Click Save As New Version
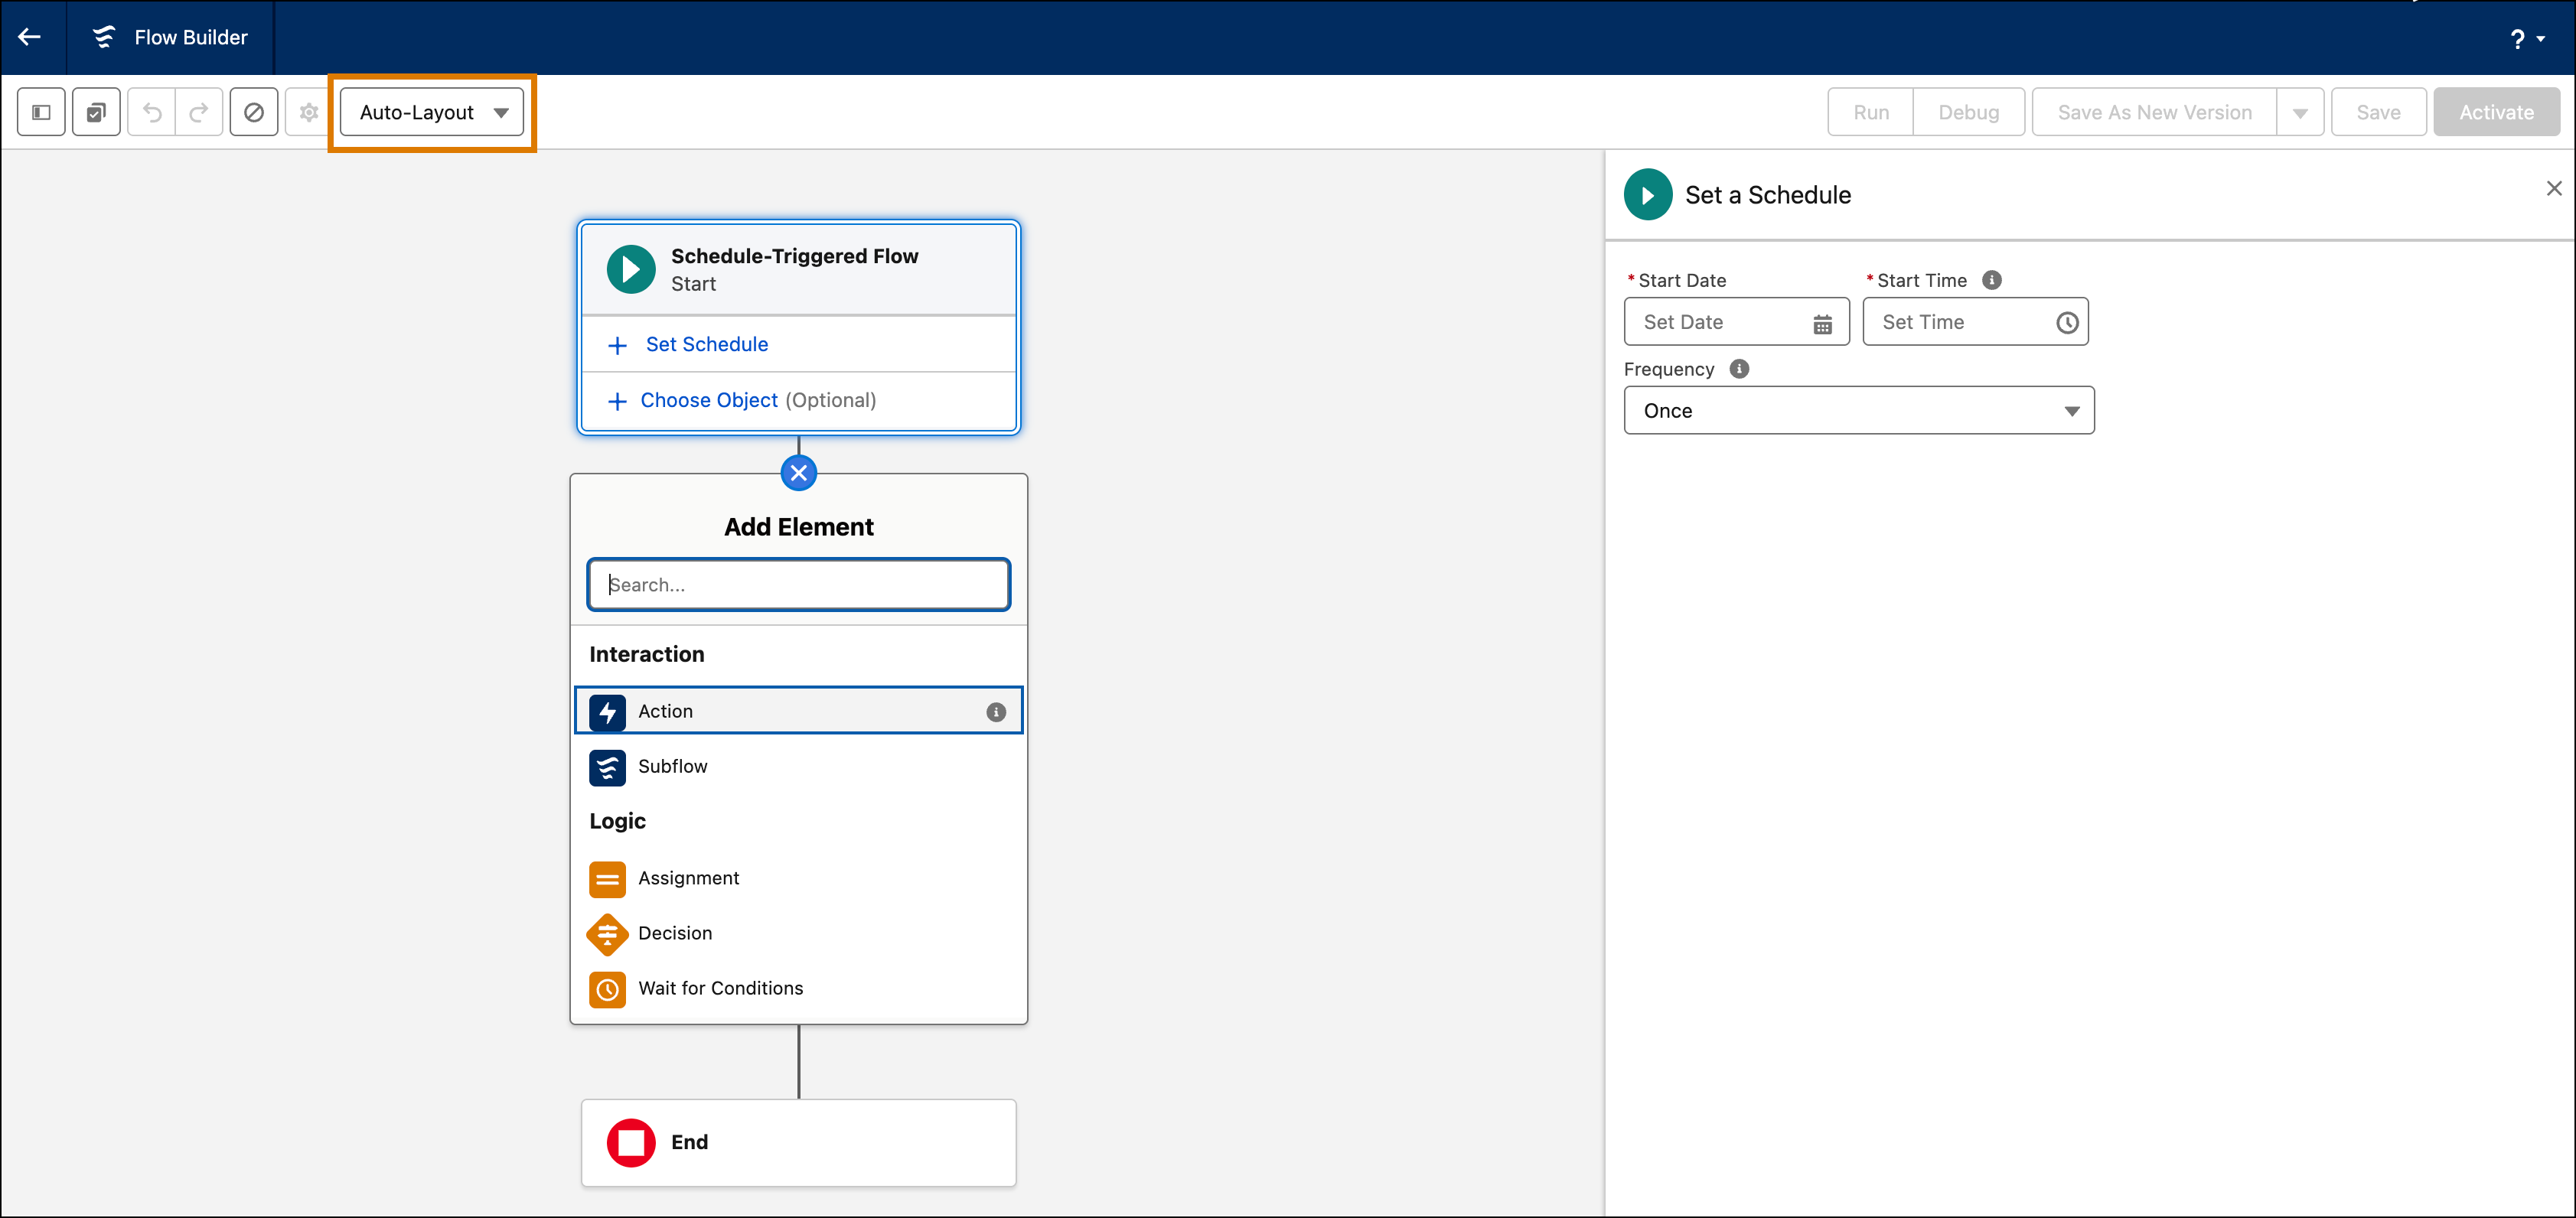2576x1218 pixels. pyautogui.click(x=2154, y=112)
